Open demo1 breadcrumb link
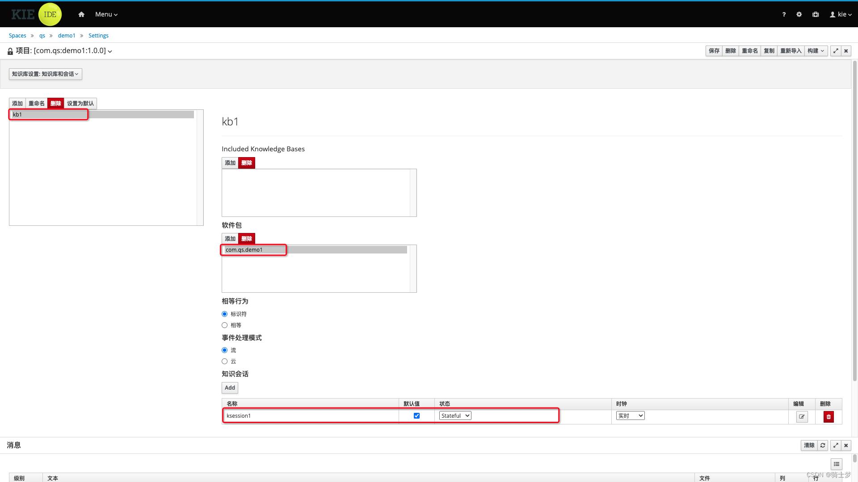858x482 pixels. (x=67, y=36)
